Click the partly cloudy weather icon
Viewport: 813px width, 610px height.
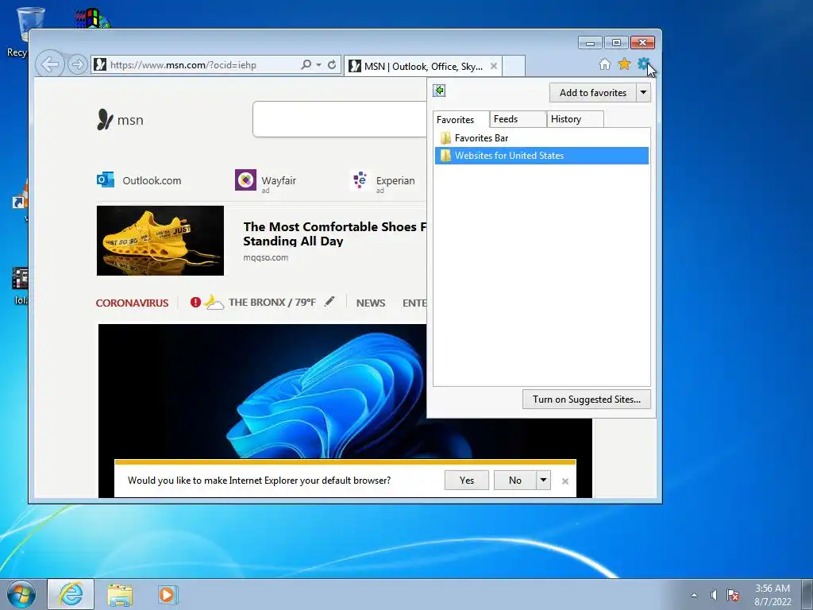click(214, 302)
